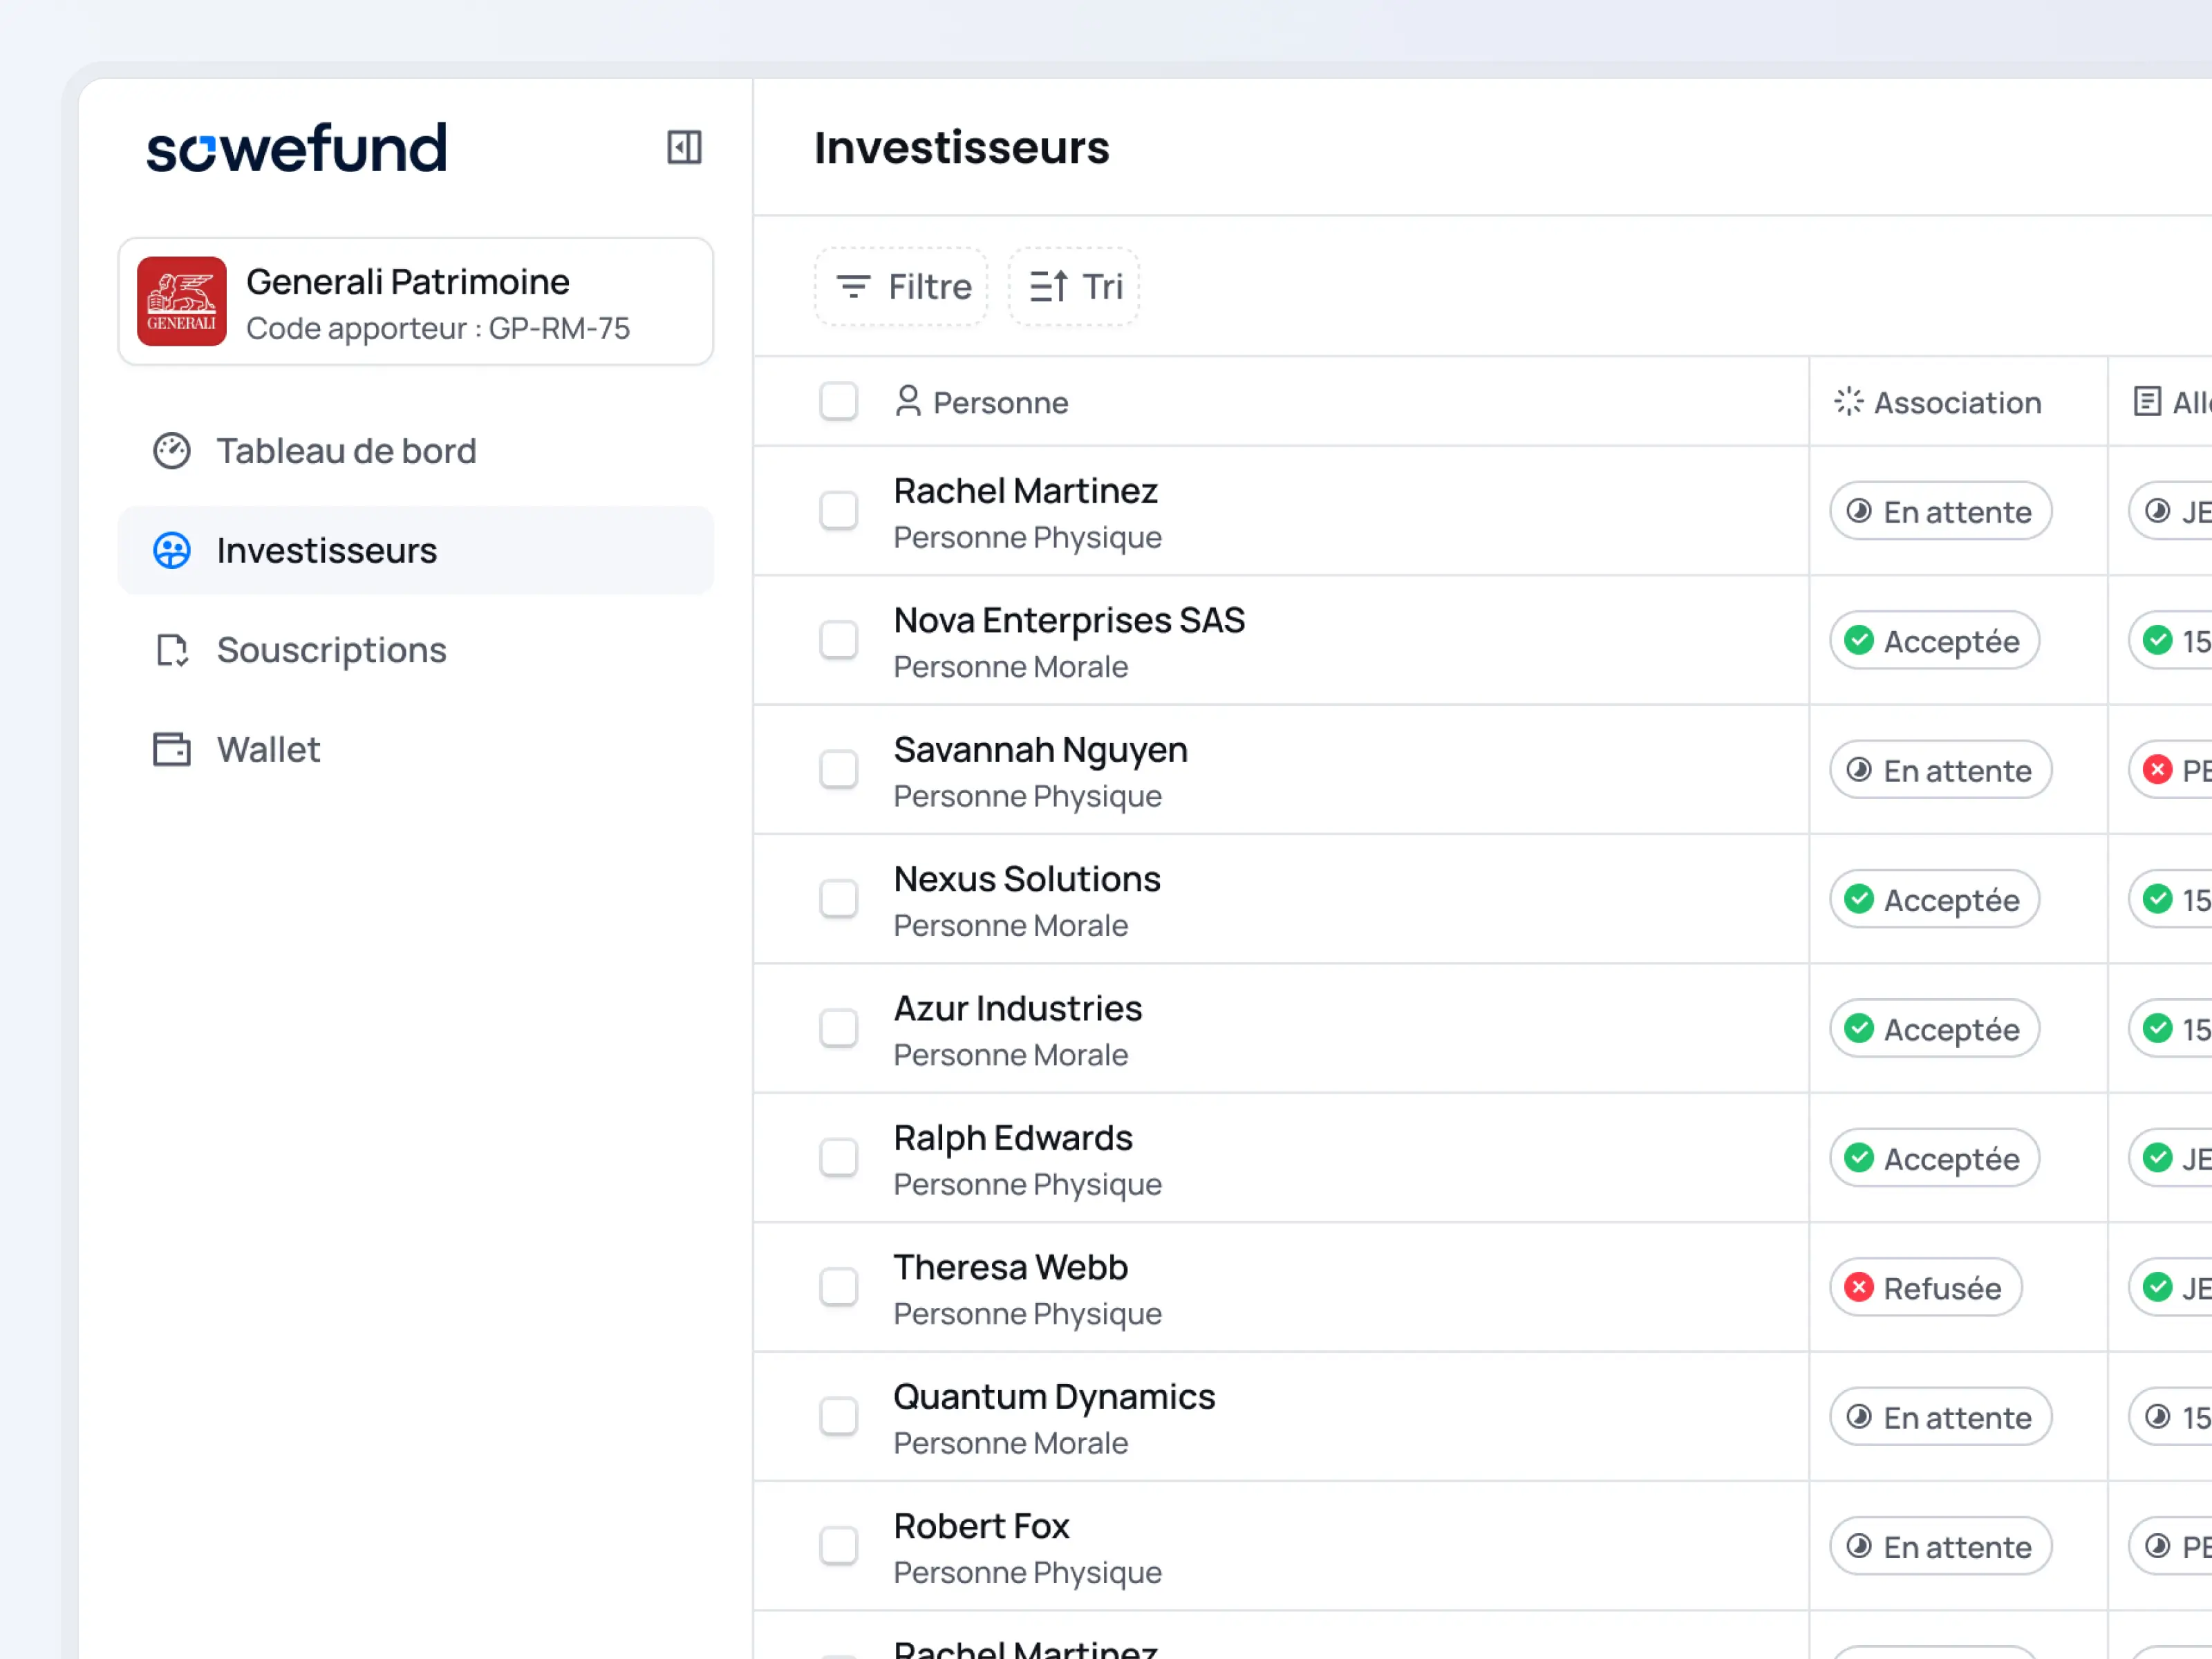Click Ralph Edwards' Acceptée badge
Image resolution: width=2212 pixels, height=1659 pixels.
(1935, 1158)
